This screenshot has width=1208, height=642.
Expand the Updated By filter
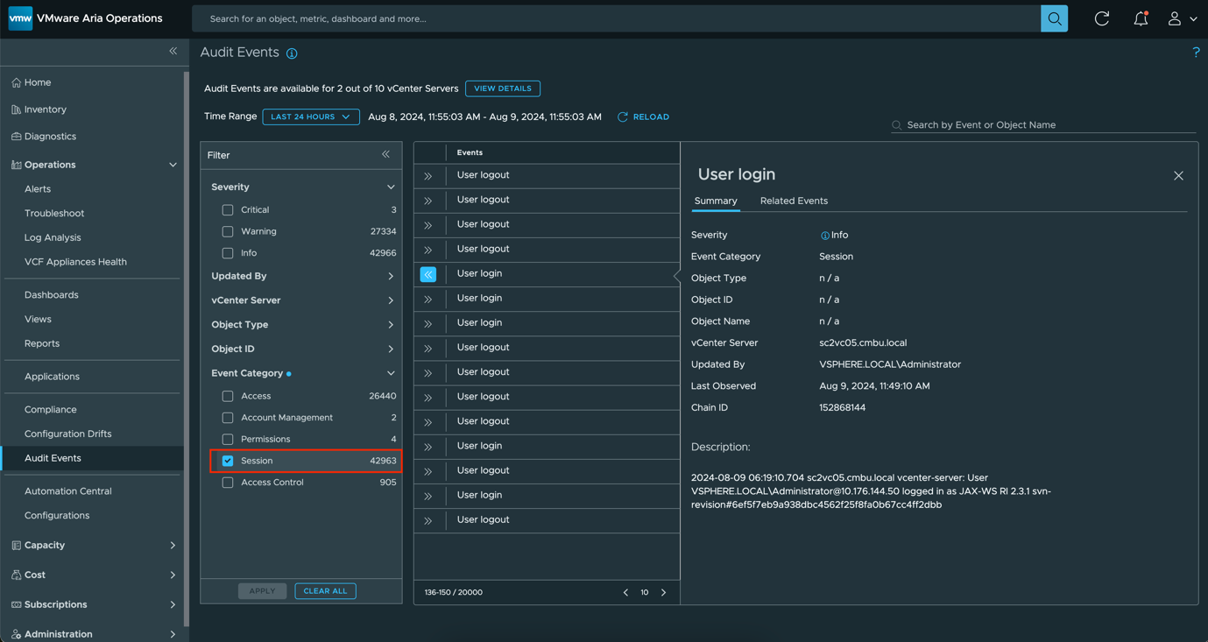coord(391,276)
